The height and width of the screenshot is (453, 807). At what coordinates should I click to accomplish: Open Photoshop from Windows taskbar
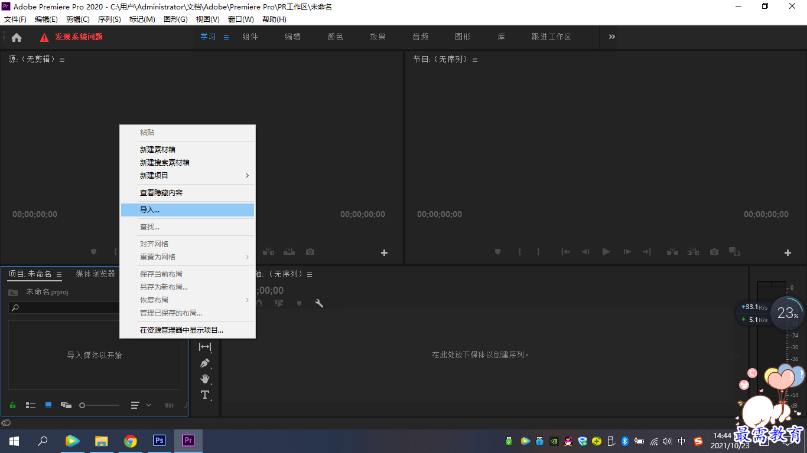(159, 441)
